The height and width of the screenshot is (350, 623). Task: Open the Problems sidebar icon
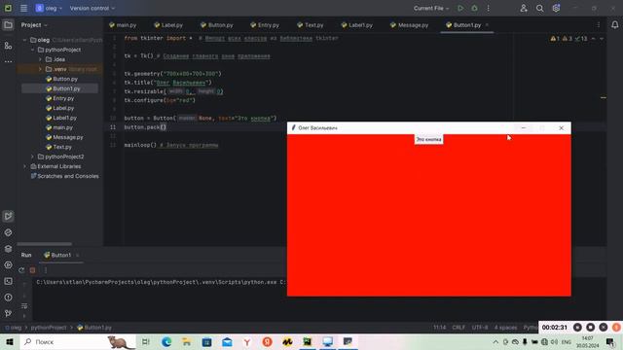tap(8, 297)
